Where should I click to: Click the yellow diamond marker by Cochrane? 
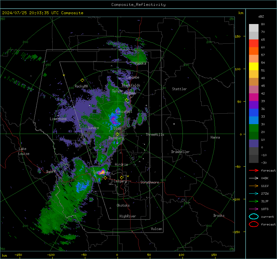105,178
